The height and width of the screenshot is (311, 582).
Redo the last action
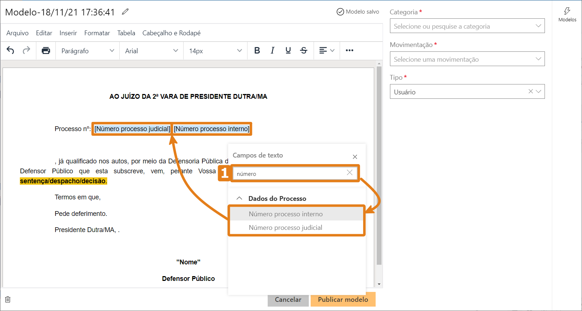pyautogui.click(x=26, y=50)
